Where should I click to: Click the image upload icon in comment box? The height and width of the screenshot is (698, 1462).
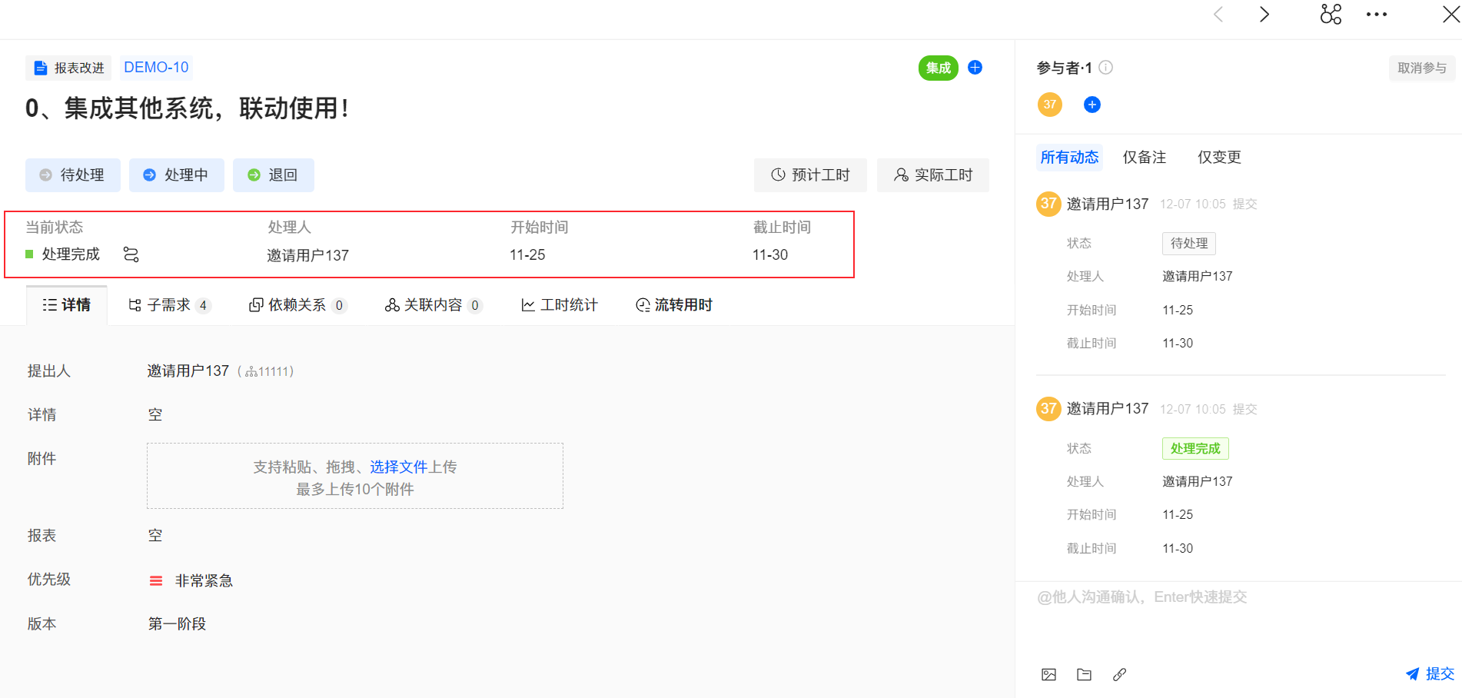point(1048,675)
